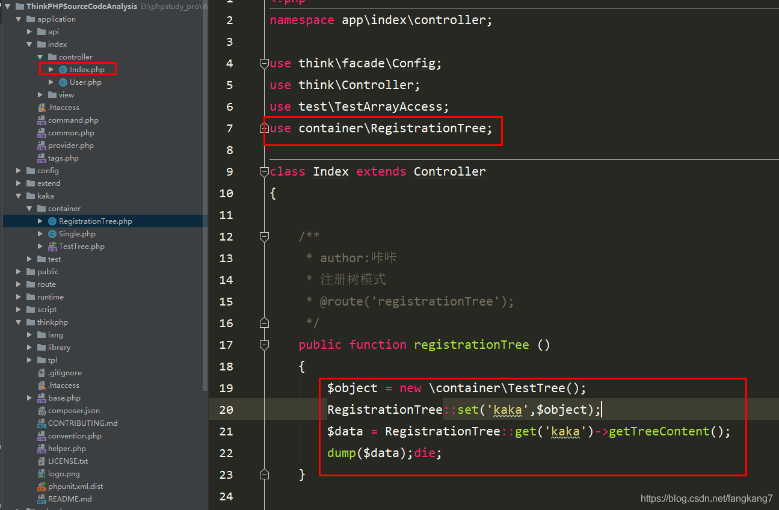Expand the library folder under thinkphp
The width and height of the screenshot is (779, 510).
pyautogui.click(x=29, y=348)
